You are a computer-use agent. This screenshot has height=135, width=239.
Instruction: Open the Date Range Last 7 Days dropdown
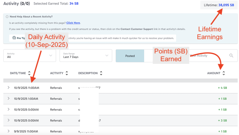click(x=86, y=56)
